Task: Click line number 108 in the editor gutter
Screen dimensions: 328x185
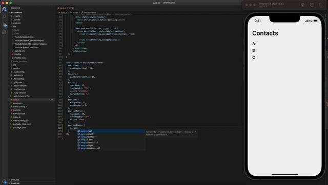Action: click(60, 128)
